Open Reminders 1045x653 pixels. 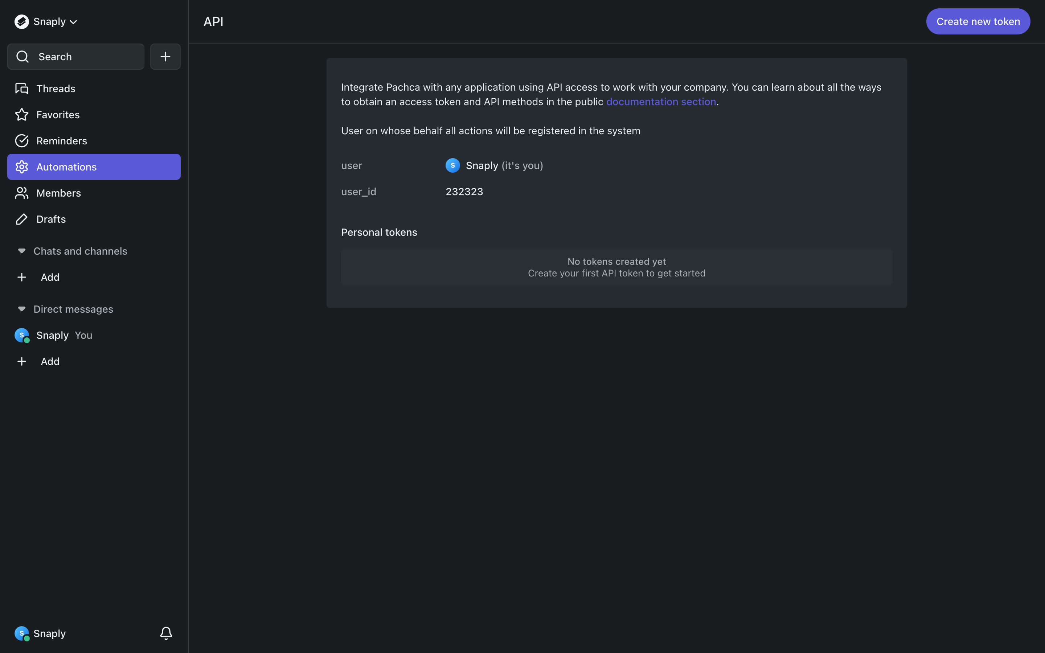click(94, 141)
